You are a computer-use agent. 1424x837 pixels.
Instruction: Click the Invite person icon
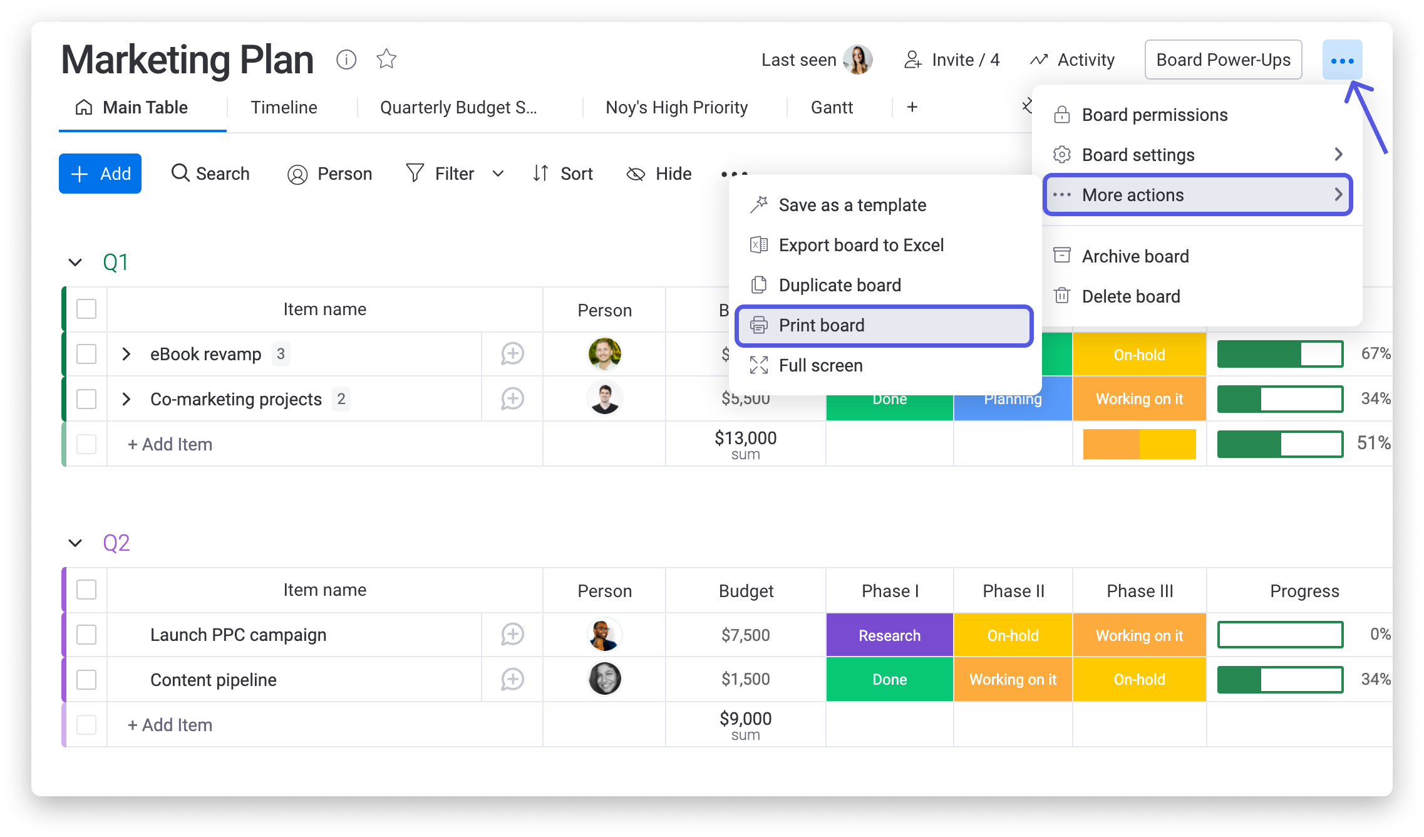point(913,60)
